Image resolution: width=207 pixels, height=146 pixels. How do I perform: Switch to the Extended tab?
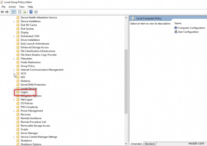pyautogui.click(x=136, y=144)
